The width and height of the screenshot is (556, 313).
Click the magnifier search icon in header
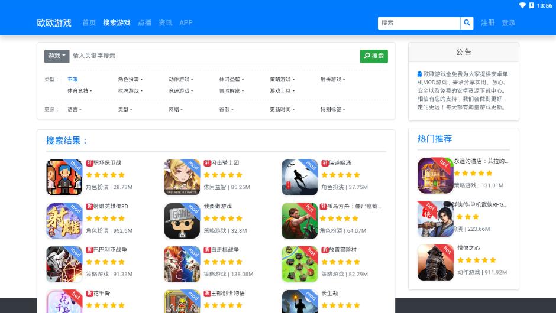467,23
